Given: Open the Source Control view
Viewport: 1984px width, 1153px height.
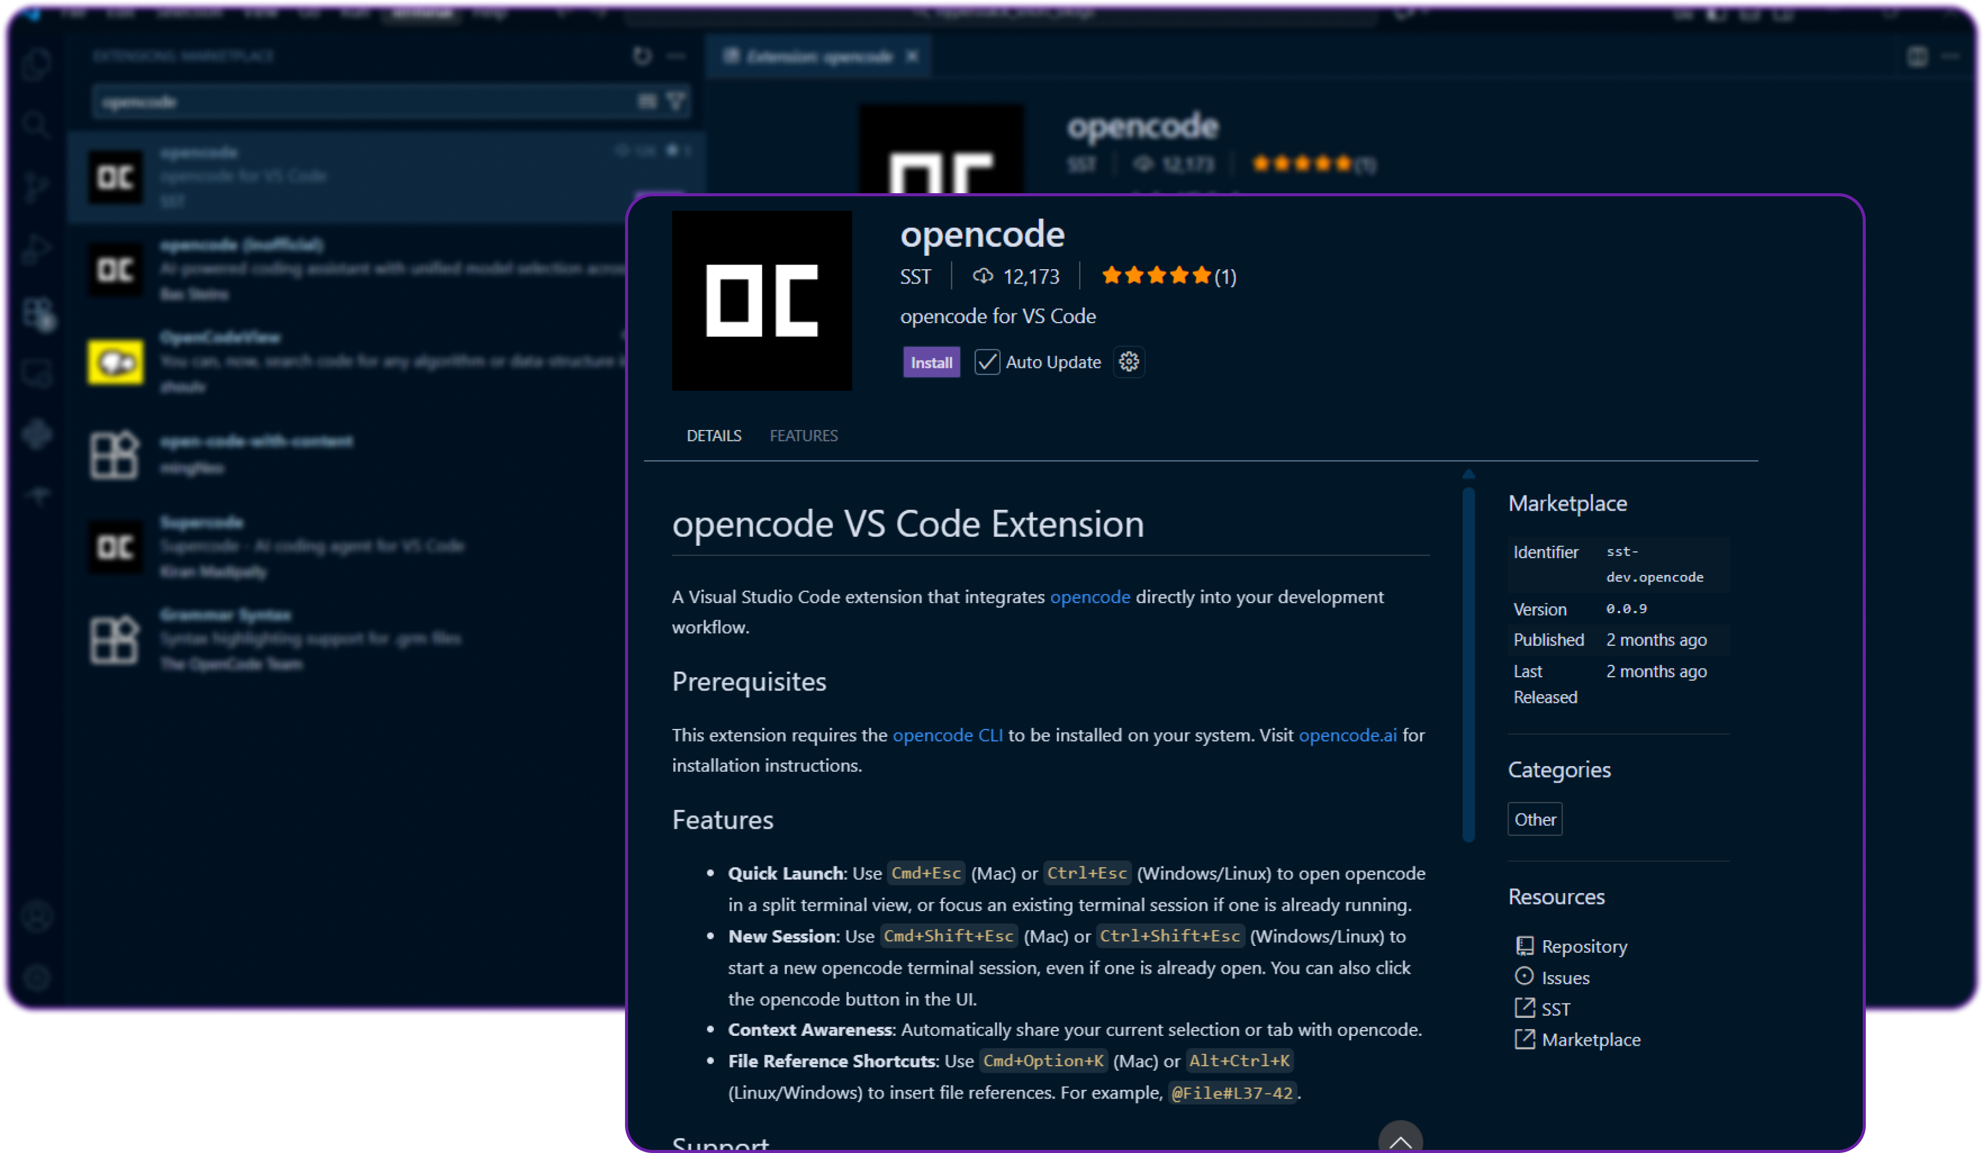Looking at the screenshot, I should (x=36, y=187).
